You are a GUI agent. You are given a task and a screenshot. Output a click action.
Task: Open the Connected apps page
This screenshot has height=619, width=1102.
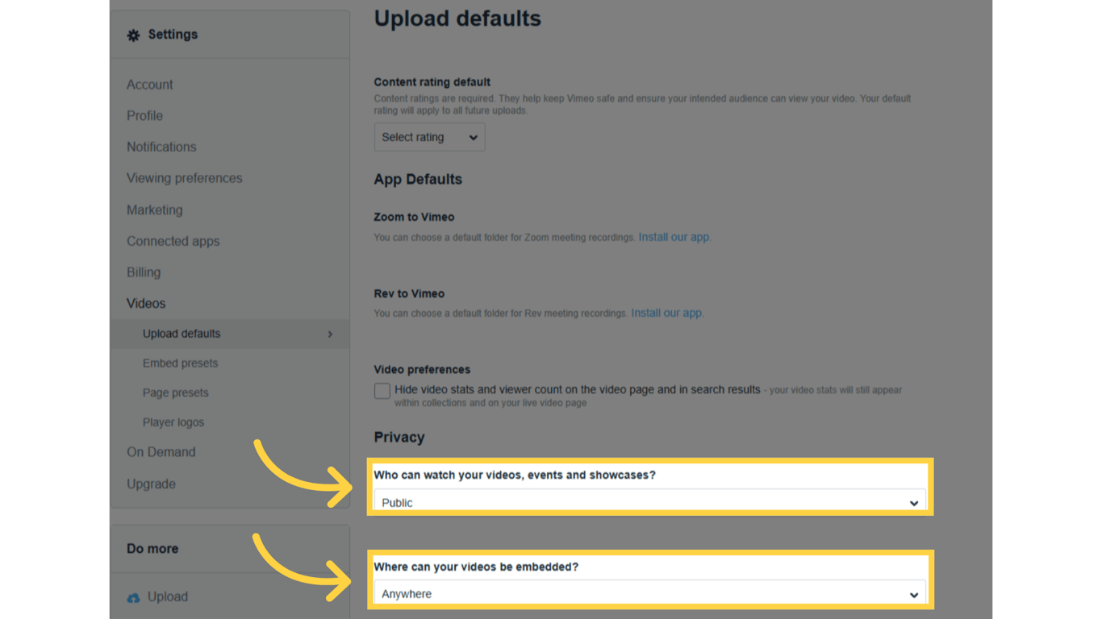pyautogui.click(x=173, y=241)
